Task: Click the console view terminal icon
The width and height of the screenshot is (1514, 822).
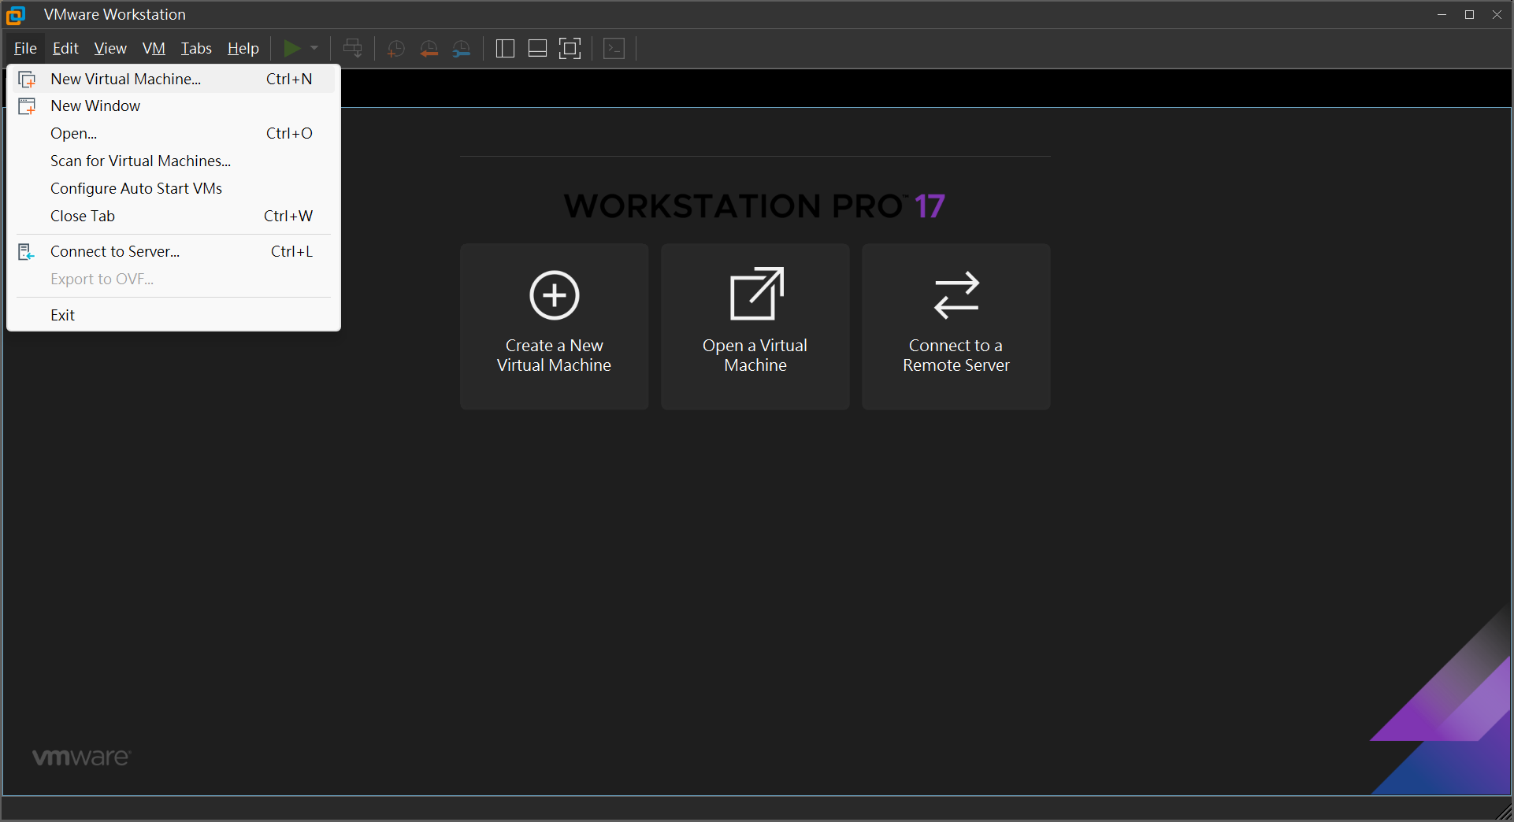Action: (614, 49)
